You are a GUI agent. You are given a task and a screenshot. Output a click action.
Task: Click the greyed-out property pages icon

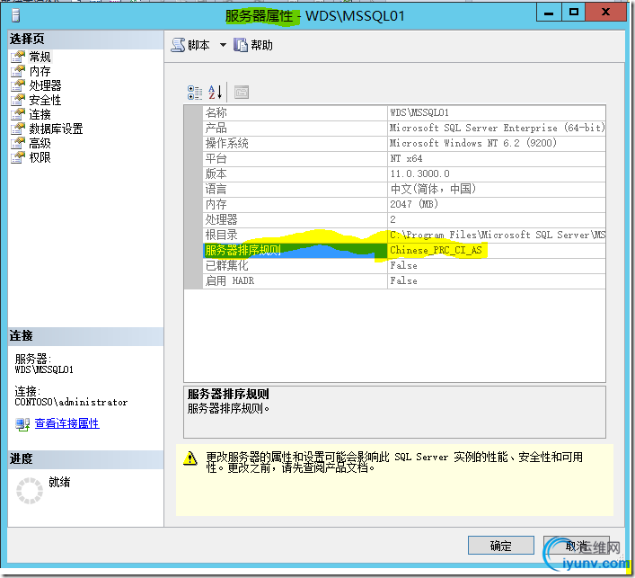(242, 93)
